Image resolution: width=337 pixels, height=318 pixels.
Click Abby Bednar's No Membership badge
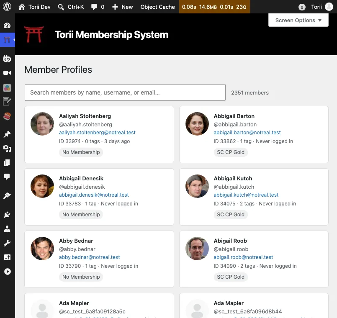[x=81, y=277]
